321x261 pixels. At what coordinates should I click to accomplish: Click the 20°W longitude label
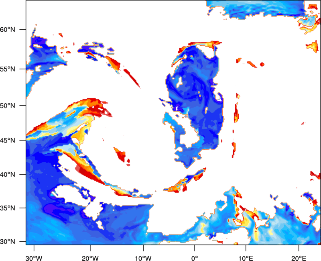point(90,258)
